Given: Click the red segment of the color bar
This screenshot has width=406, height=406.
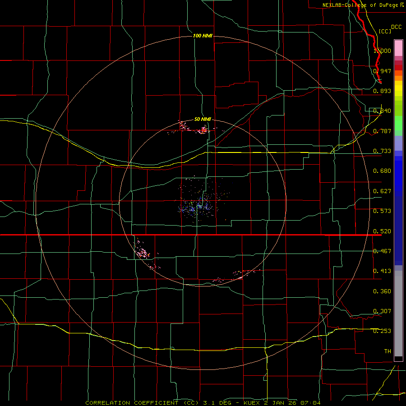Looking at the screenshot, I should point(398,67).
